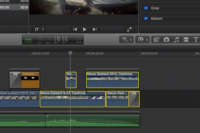
Task: Jump to the previous edit point
Action: click(75, 30)
